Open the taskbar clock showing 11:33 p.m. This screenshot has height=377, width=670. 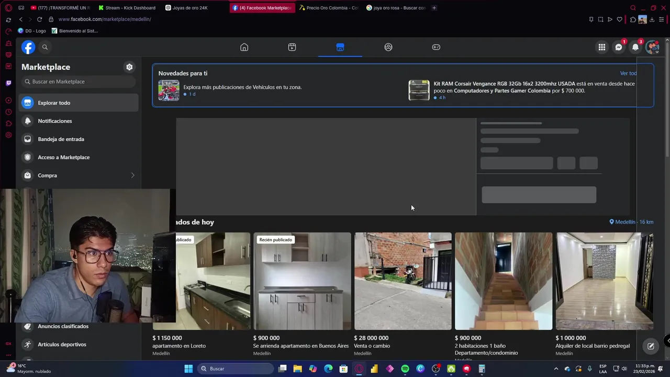[645, 369]
